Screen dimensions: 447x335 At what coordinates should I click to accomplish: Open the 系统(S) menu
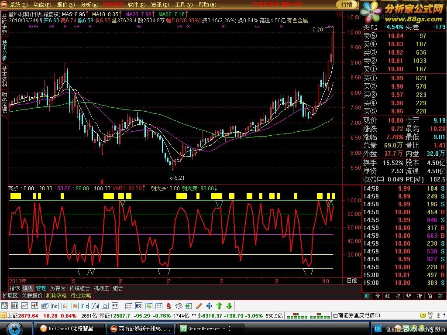19,4
